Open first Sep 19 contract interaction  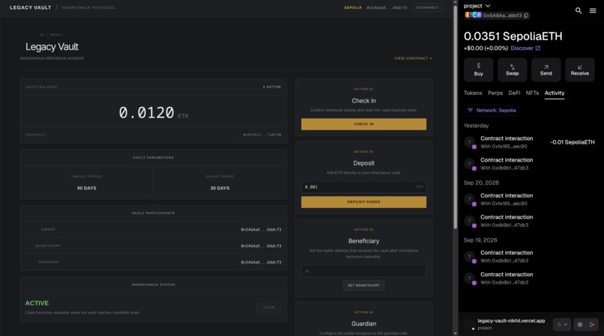click(x=530, y=257)
